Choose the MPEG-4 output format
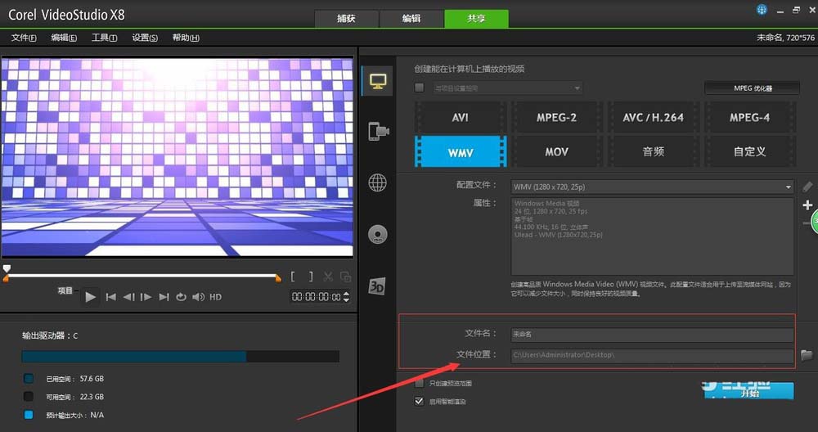This screenshot has height=432, width=818. (x=749, y=117)
